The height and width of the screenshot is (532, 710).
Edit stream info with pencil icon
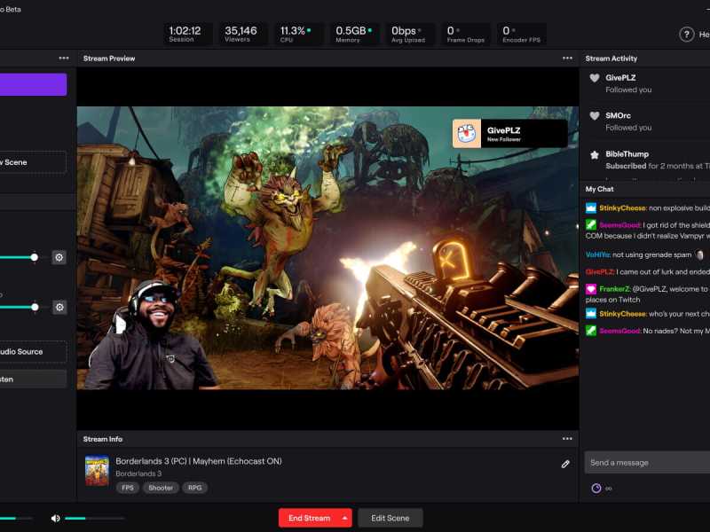pos(565,464)
